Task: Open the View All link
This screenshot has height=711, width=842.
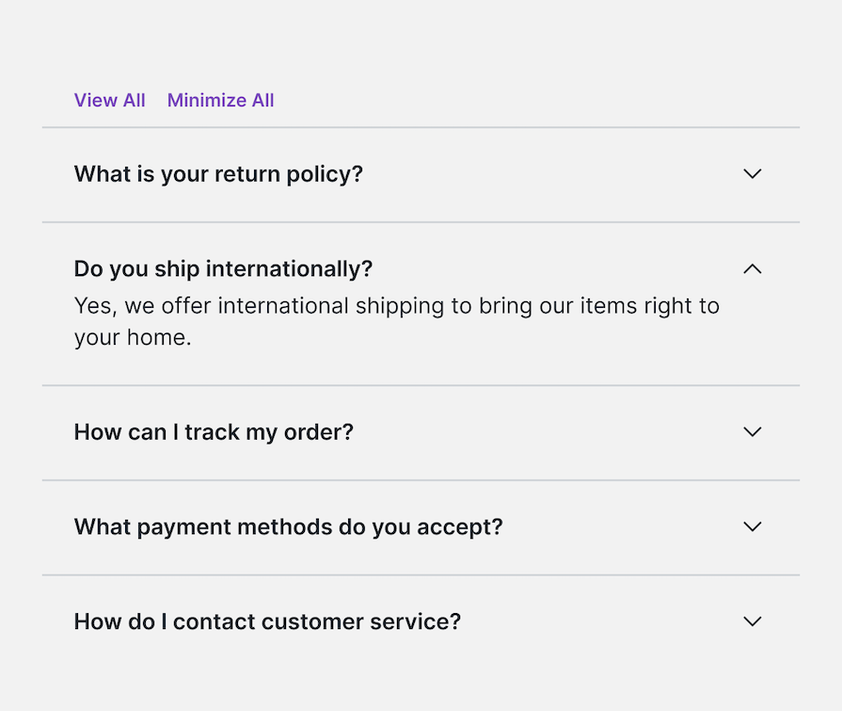Action: 109,100
